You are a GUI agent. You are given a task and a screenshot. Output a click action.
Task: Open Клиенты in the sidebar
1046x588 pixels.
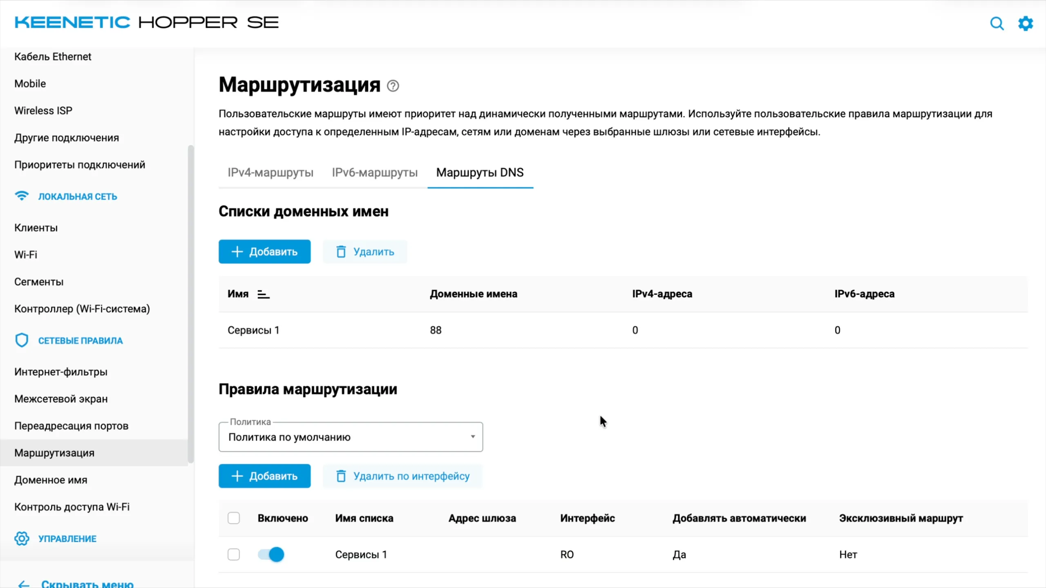36,227
